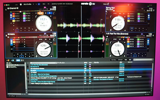Viewport: 160px width, 100px height.
Task: Shift deck 2 loop sizes right
Action: click(146, 29)
